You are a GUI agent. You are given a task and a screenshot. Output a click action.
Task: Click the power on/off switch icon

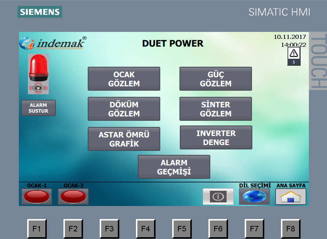click(218, 197)
